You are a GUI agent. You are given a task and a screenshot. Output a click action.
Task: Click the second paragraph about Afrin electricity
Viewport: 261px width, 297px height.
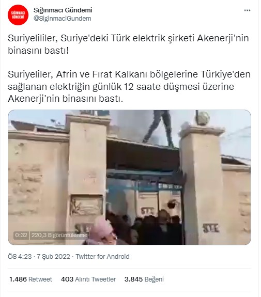tap(129, 86)
